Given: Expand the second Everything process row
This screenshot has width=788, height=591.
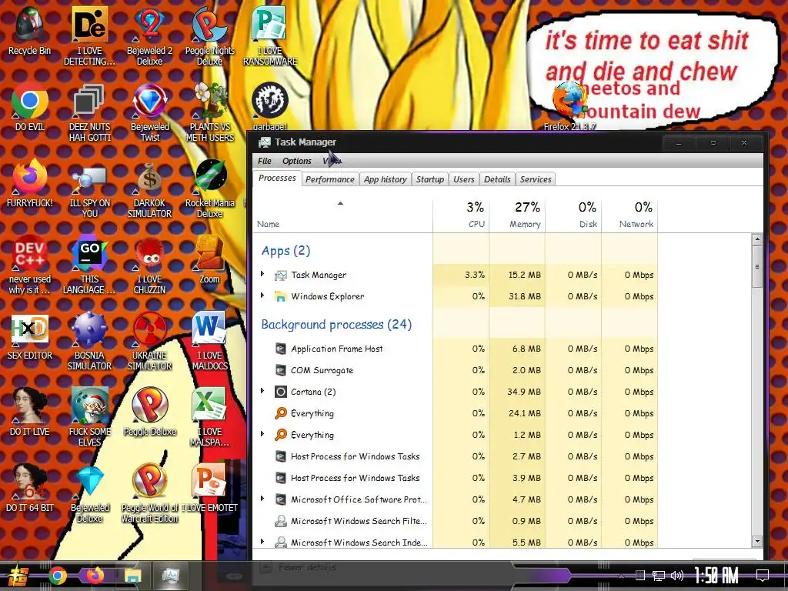Looking at the screenshot, I should (262, 434).
